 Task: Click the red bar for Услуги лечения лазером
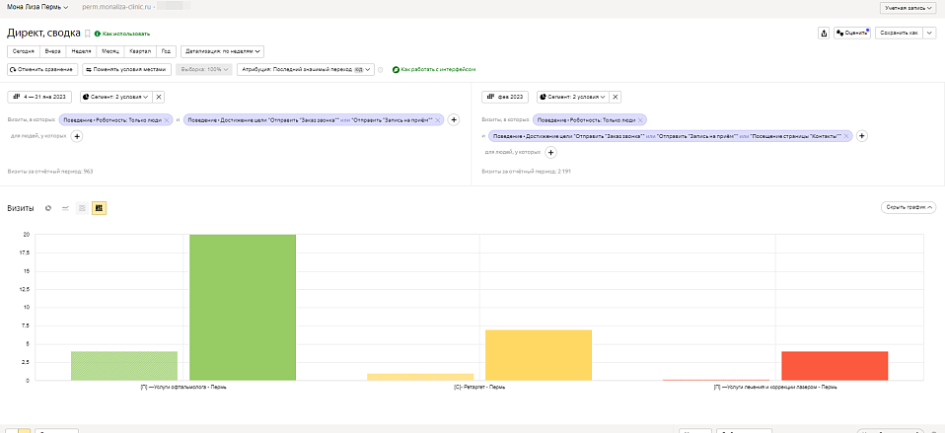pos(835,366)
